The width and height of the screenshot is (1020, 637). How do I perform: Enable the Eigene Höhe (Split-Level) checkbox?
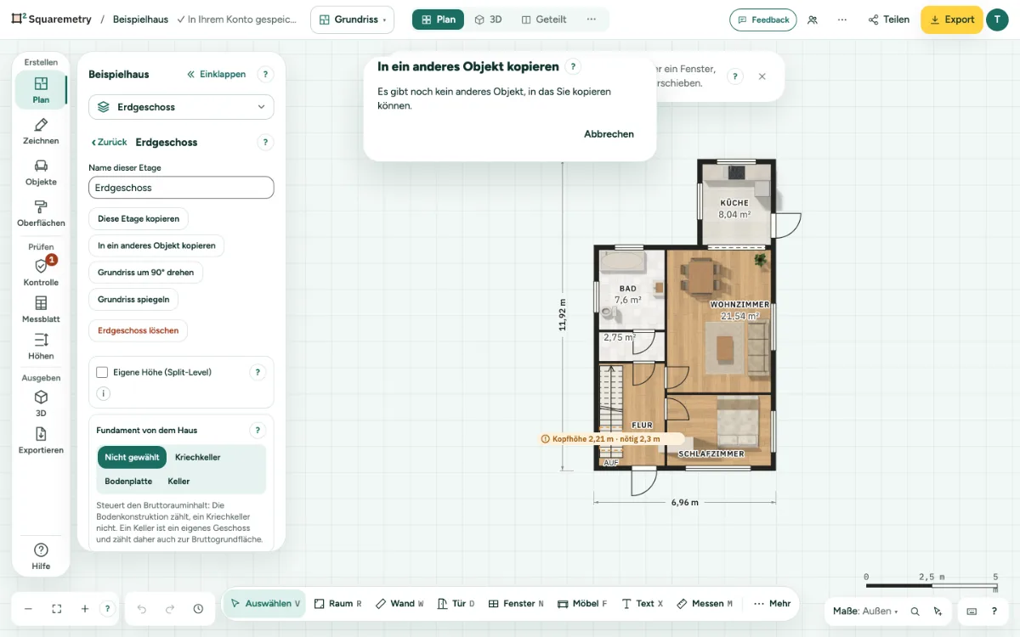pos(102,372)
